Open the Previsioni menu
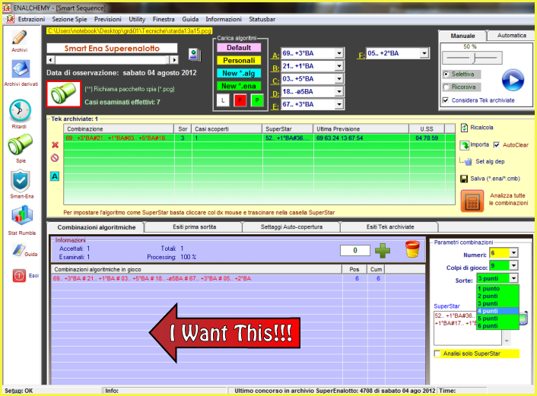537x396 pixels. pyautogui.click(x=108, y=19)
